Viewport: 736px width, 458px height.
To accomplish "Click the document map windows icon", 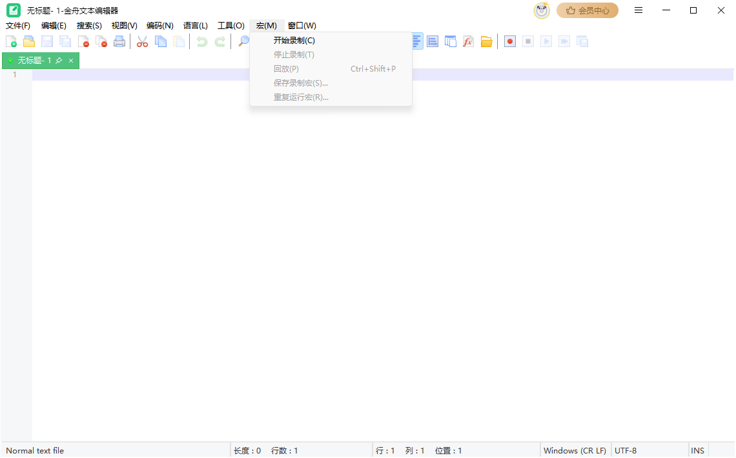I will click(x=451, y=41).
